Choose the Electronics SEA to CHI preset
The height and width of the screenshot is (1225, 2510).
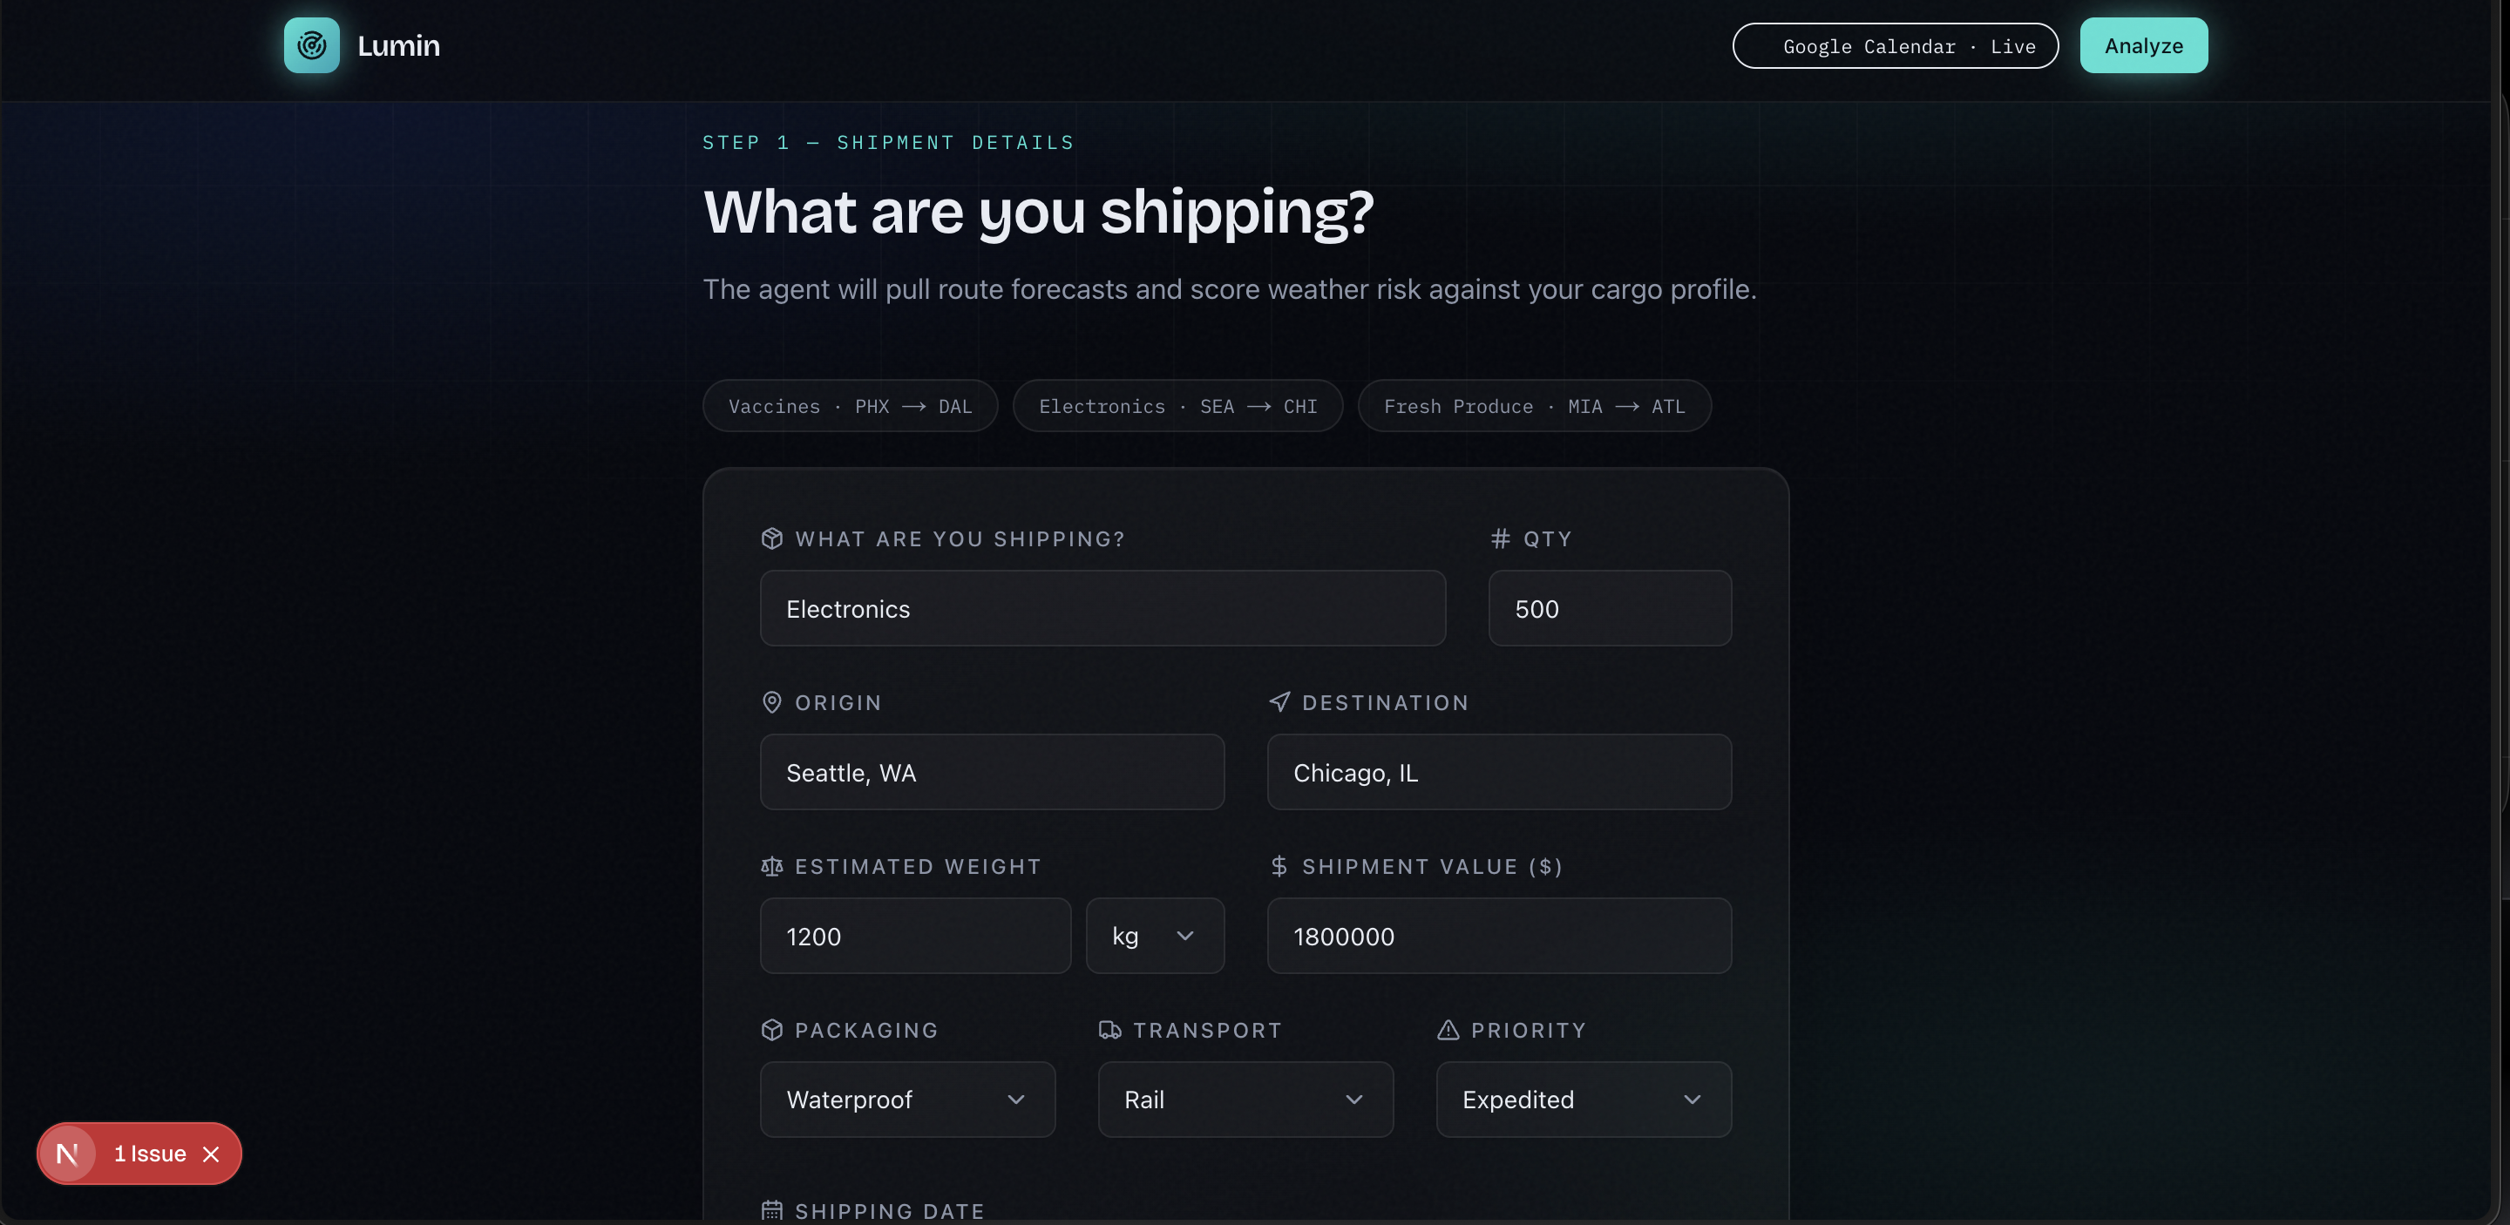[1178, 406]
